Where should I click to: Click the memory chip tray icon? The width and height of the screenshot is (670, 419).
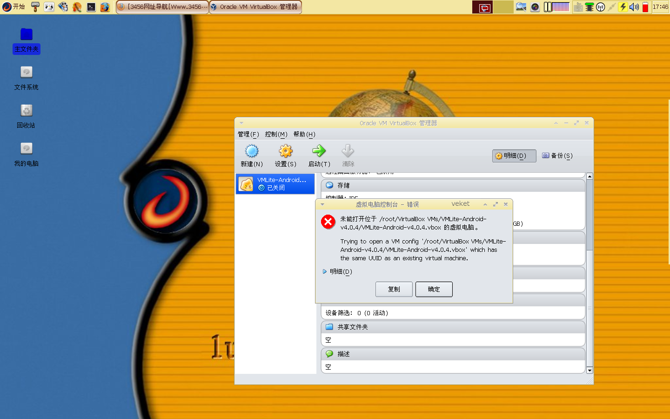tap(590, 7)
